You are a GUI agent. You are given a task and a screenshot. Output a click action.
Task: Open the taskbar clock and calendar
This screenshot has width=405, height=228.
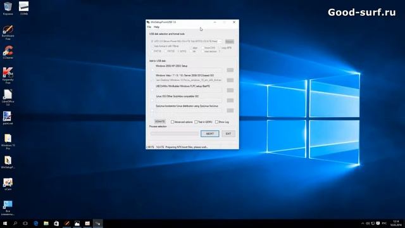tap(396, 224)
